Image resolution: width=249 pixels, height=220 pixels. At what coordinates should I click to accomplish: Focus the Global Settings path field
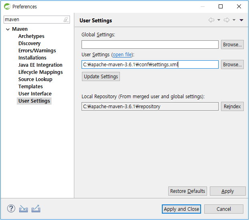150,45
